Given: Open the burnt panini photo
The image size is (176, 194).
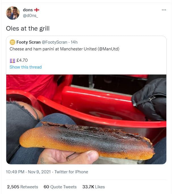Looking at the screenshot, I should (86, 119).
